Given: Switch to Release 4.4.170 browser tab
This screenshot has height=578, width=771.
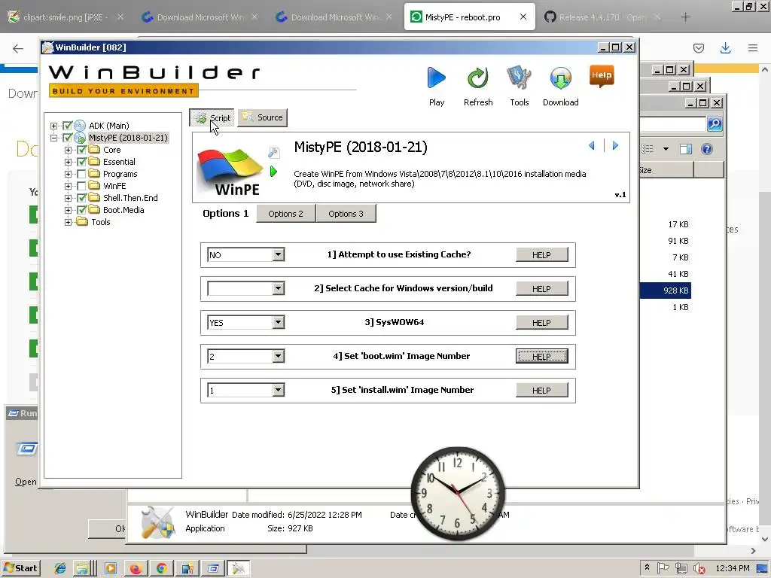Looking at the screenshot, I should [x=603, y=17].
